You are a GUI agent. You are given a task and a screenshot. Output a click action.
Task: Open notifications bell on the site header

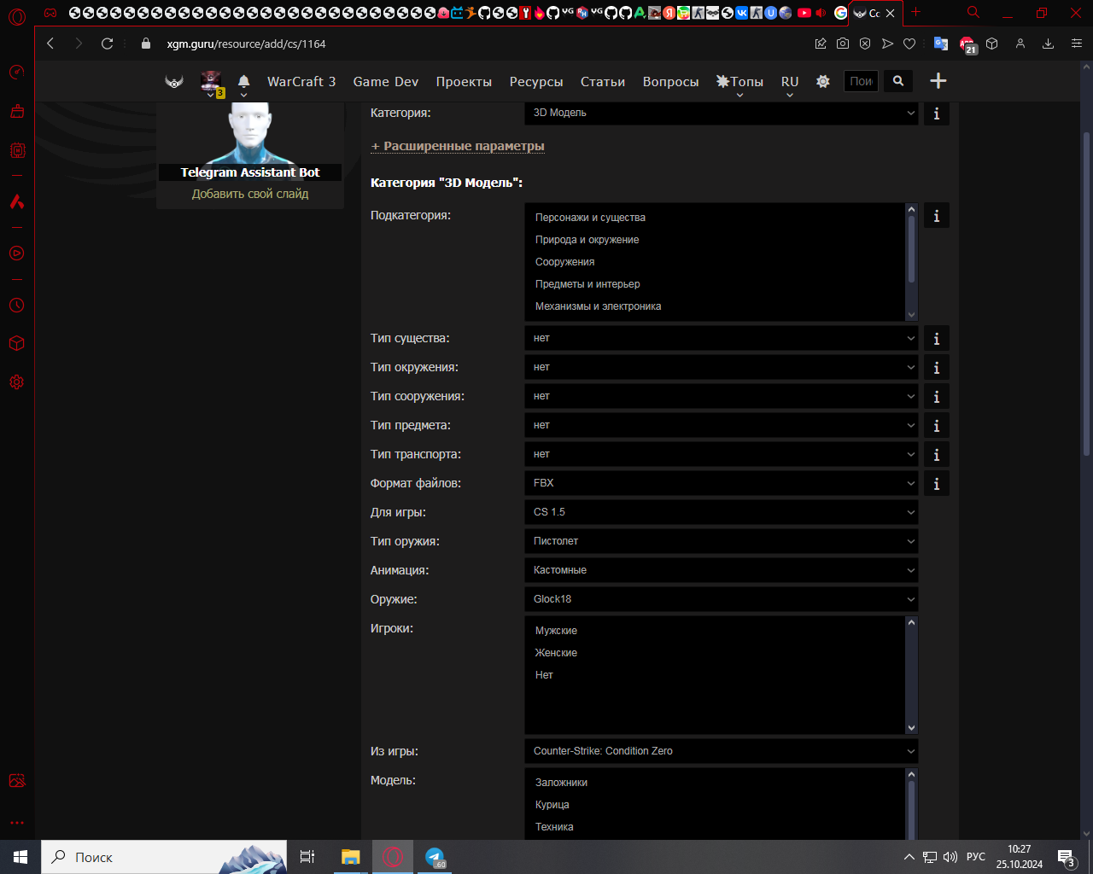243,81
